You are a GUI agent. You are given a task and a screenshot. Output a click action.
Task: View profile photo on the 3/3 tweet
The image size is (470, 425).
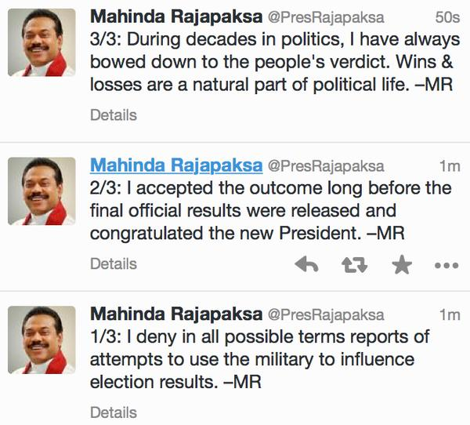pyautogui.click(x=42, y=42)
